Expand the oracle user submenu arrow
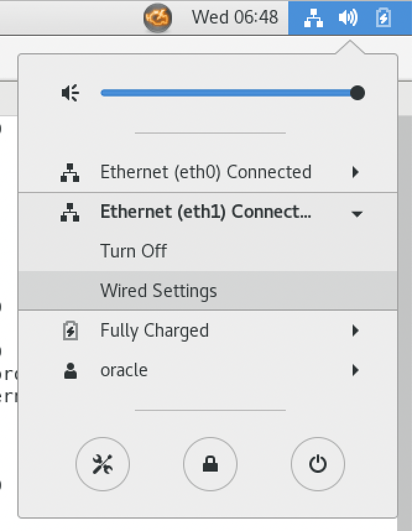 (355, 370)
